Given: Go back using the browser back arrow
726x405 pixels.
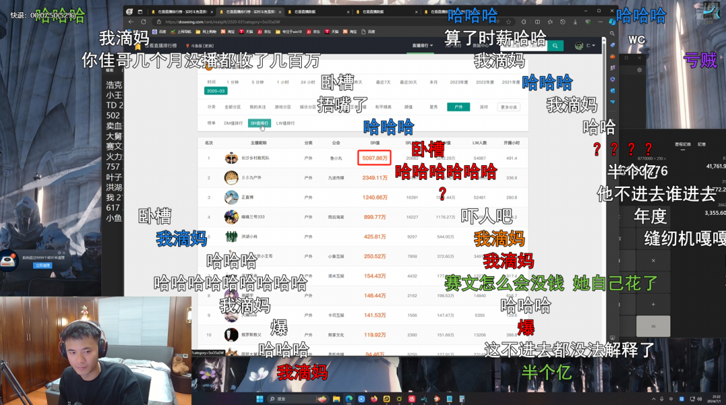Looking at the screenshot, I should click(131, 21).
